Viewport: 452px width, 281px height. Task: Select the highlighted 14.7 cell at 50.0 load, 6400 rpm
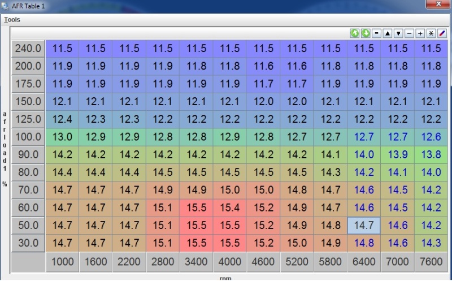(364, 226)
